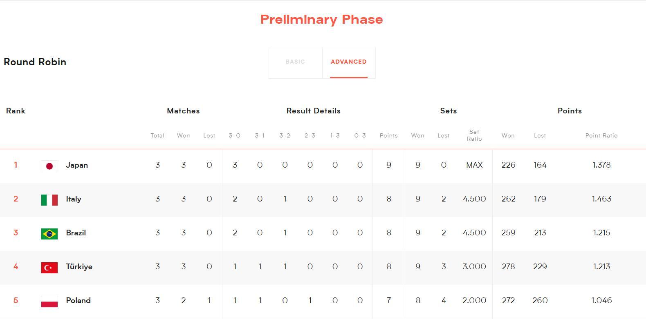Viewport: 646px width, 319px height.
Task: Click the Set Ratio column header
Action: [x=474, y=135]
